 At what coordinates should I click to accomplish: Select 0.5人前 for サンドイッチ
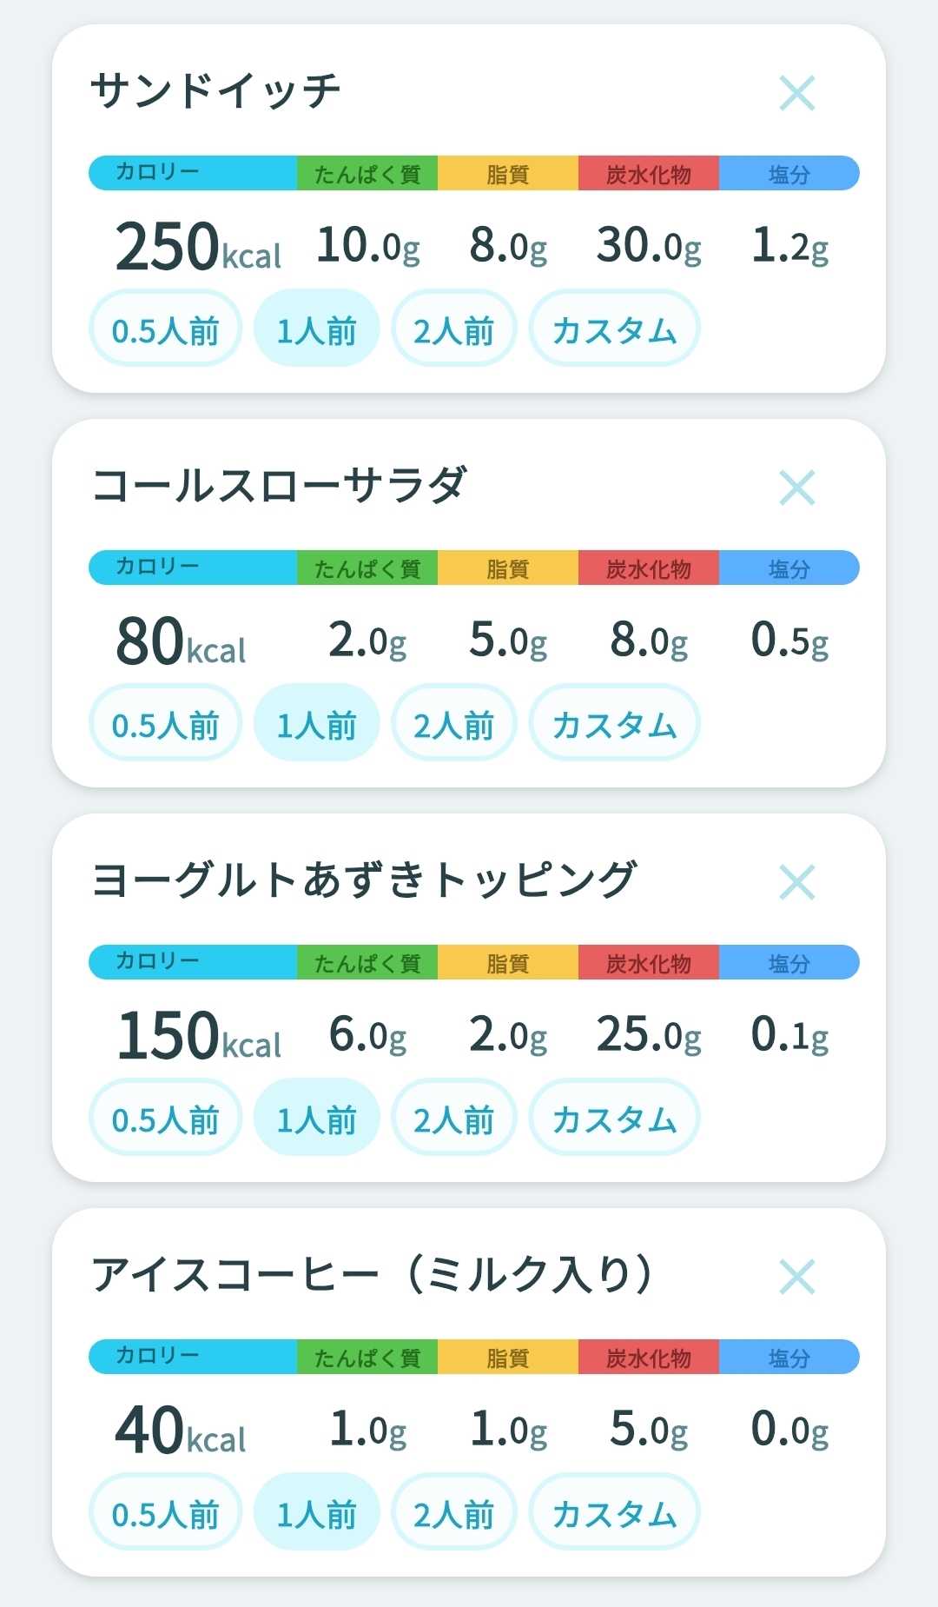click(165, 329)
